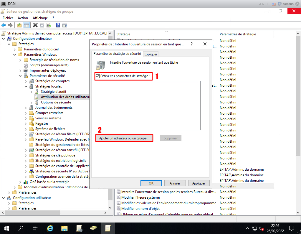Uncheck Définir ces paramètres de stratégie
301x234 pixels.
(x=97, y=76)
